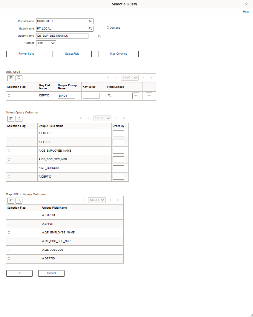This screenshot has width=253, height=317.
Task: Open the Format dropdown showing XML
Action: click(46, 43)
